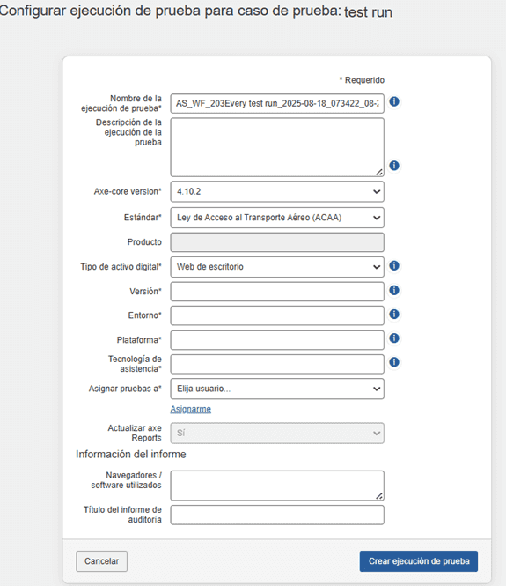
Task: Click the Navegadores / software utilizados textarea
Action: coord(277,486)
